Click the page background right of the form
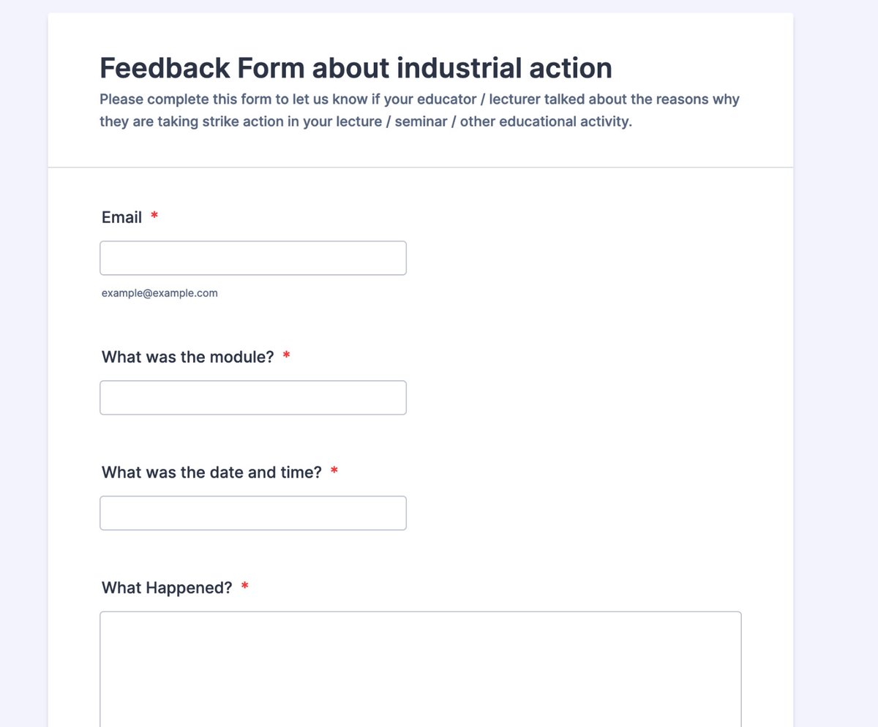This screenshot has width=878, height=727. tap(836, 366)
